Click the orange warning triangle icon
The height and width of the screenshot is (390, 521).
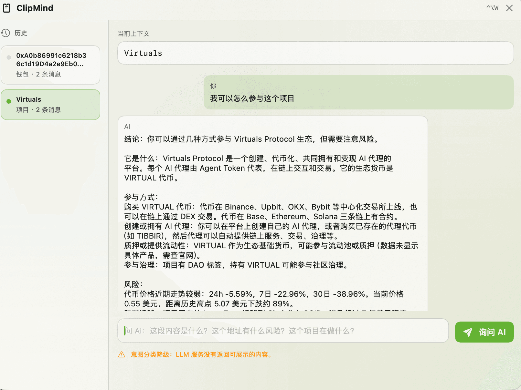click(122, 354)
